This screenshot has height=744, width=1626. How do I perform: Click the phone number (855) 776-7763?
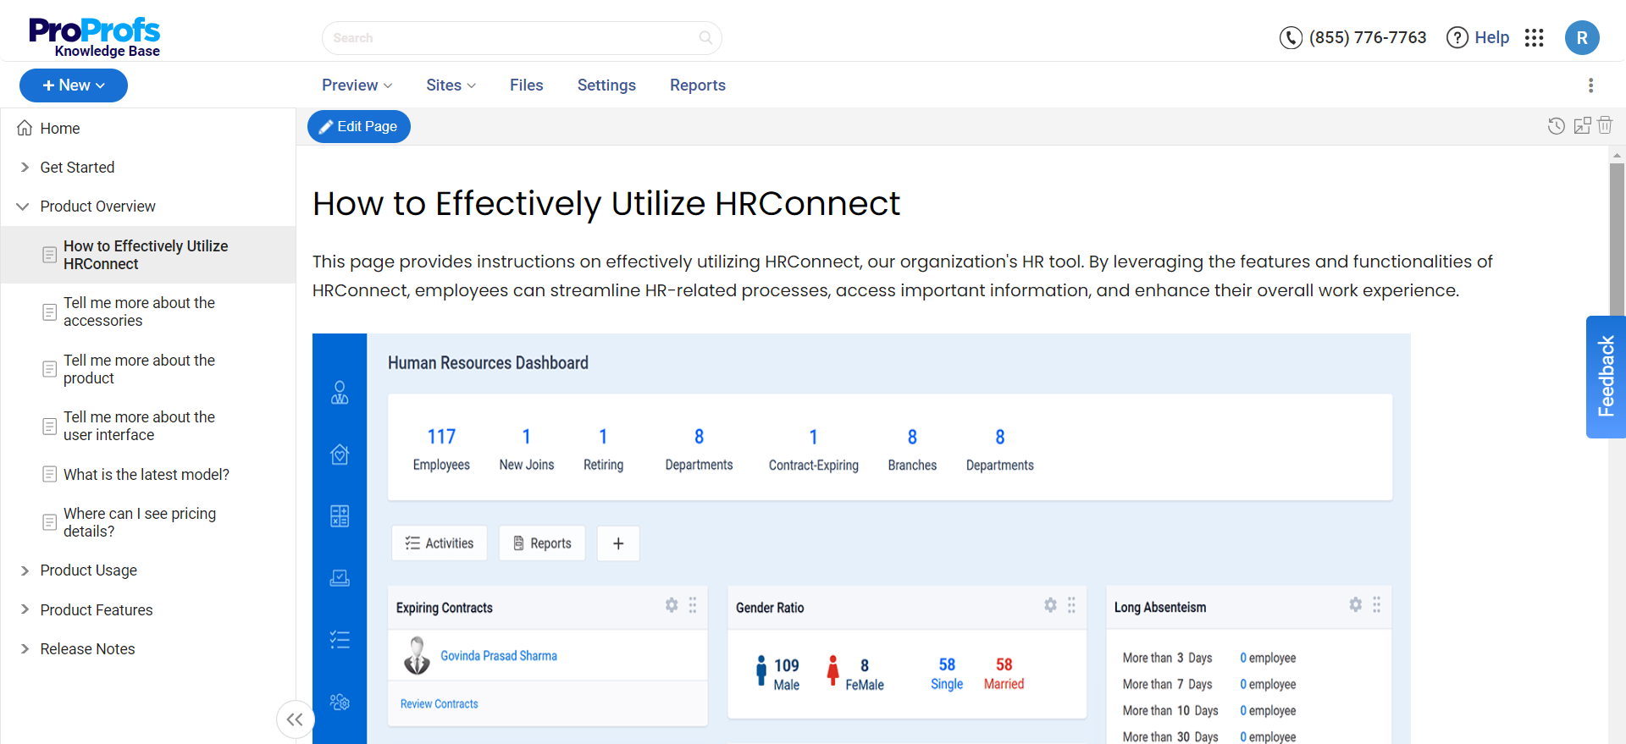click(1368, 38)
